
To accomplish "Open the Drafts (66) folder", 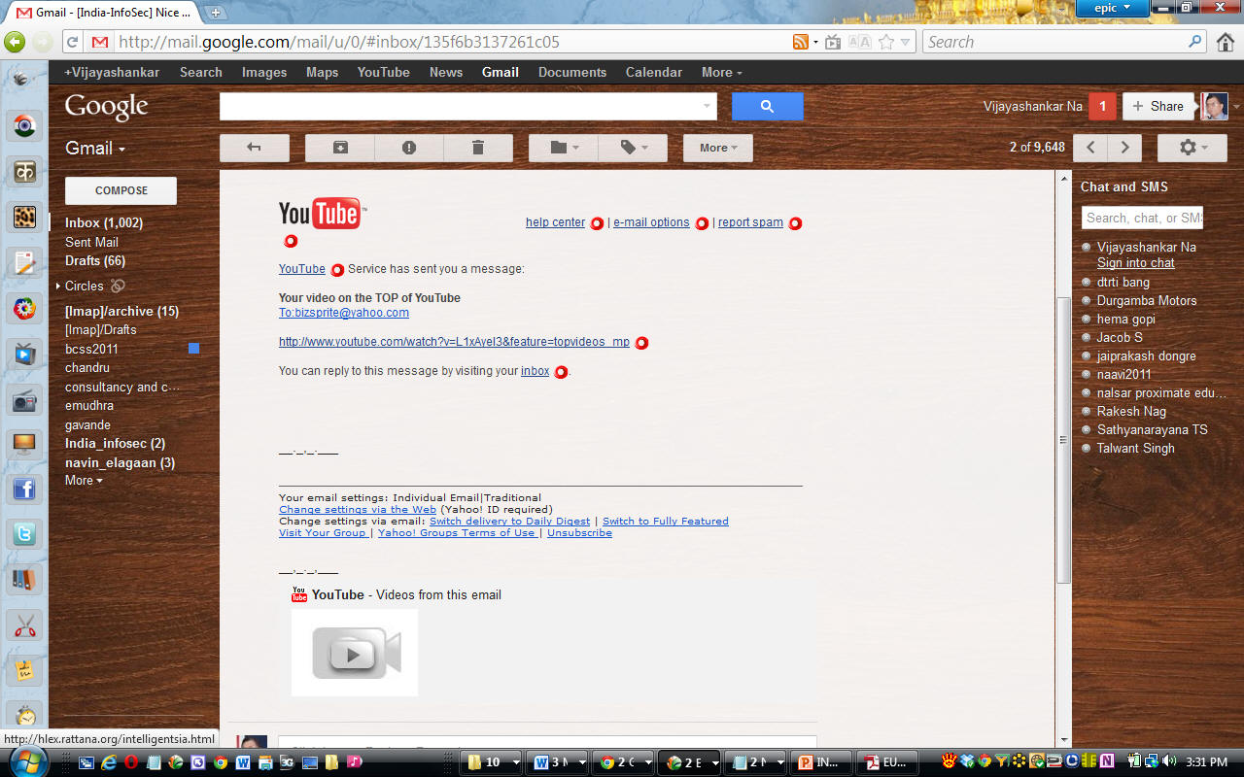I will [95, 261].
